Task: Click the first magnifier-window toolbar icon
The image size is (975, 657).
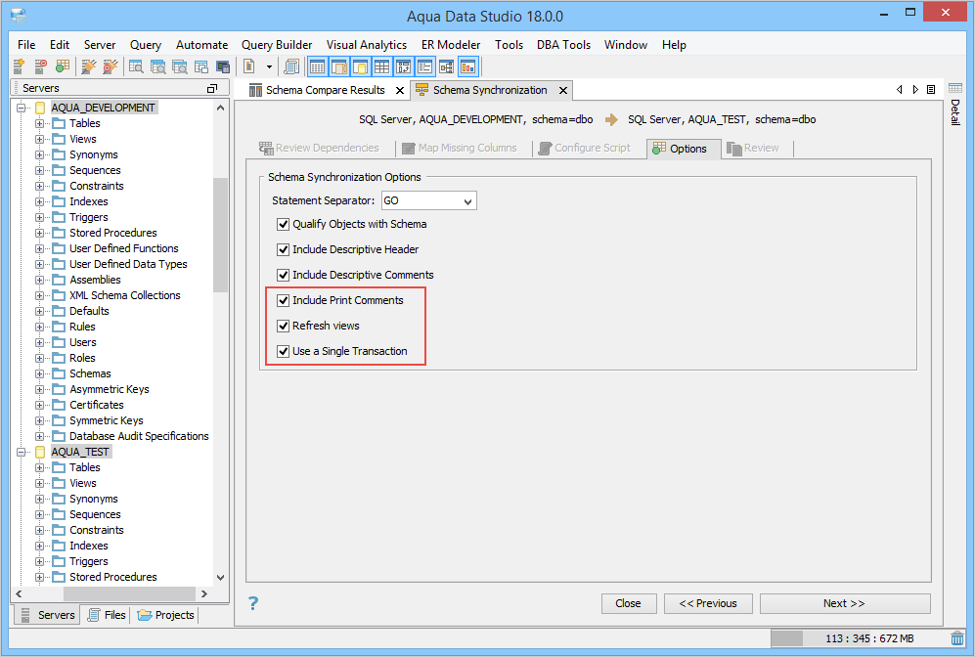Action: tap(136, 66)
